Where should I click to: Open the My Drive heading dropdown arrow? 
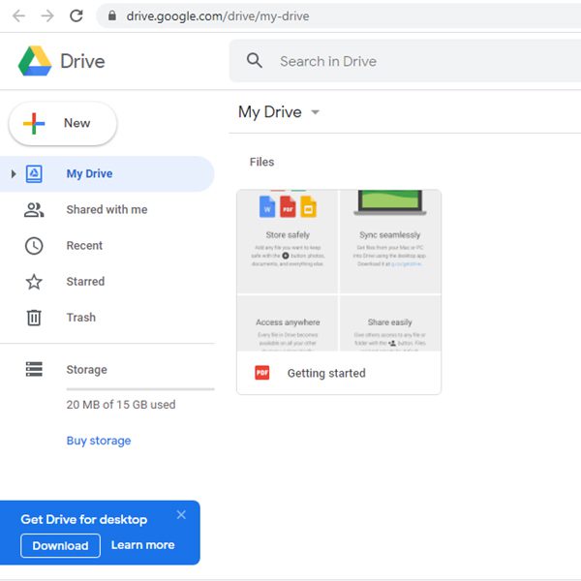(315, 112)
